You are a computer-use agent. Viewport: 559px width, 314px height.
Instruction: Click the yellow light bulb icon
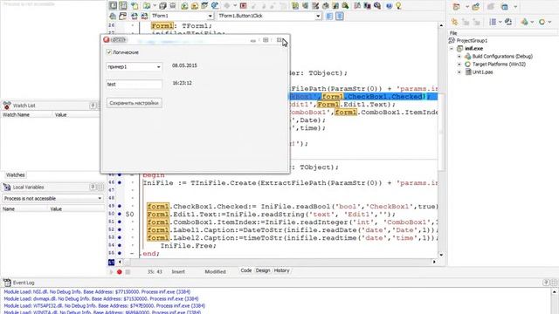[398, 6]
